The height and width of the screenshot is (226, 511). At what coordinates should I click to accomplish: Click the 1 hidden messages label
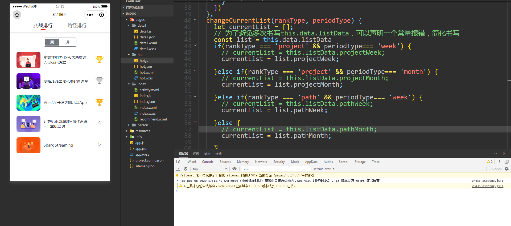click(495, 169)
